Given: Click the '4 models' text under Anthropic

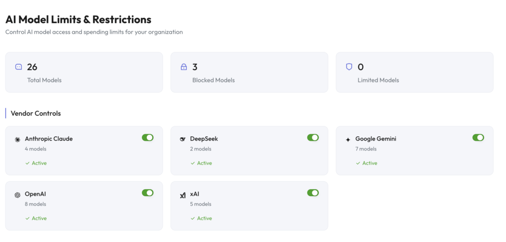Looking at the screenshot, I should tap(36, 149).
